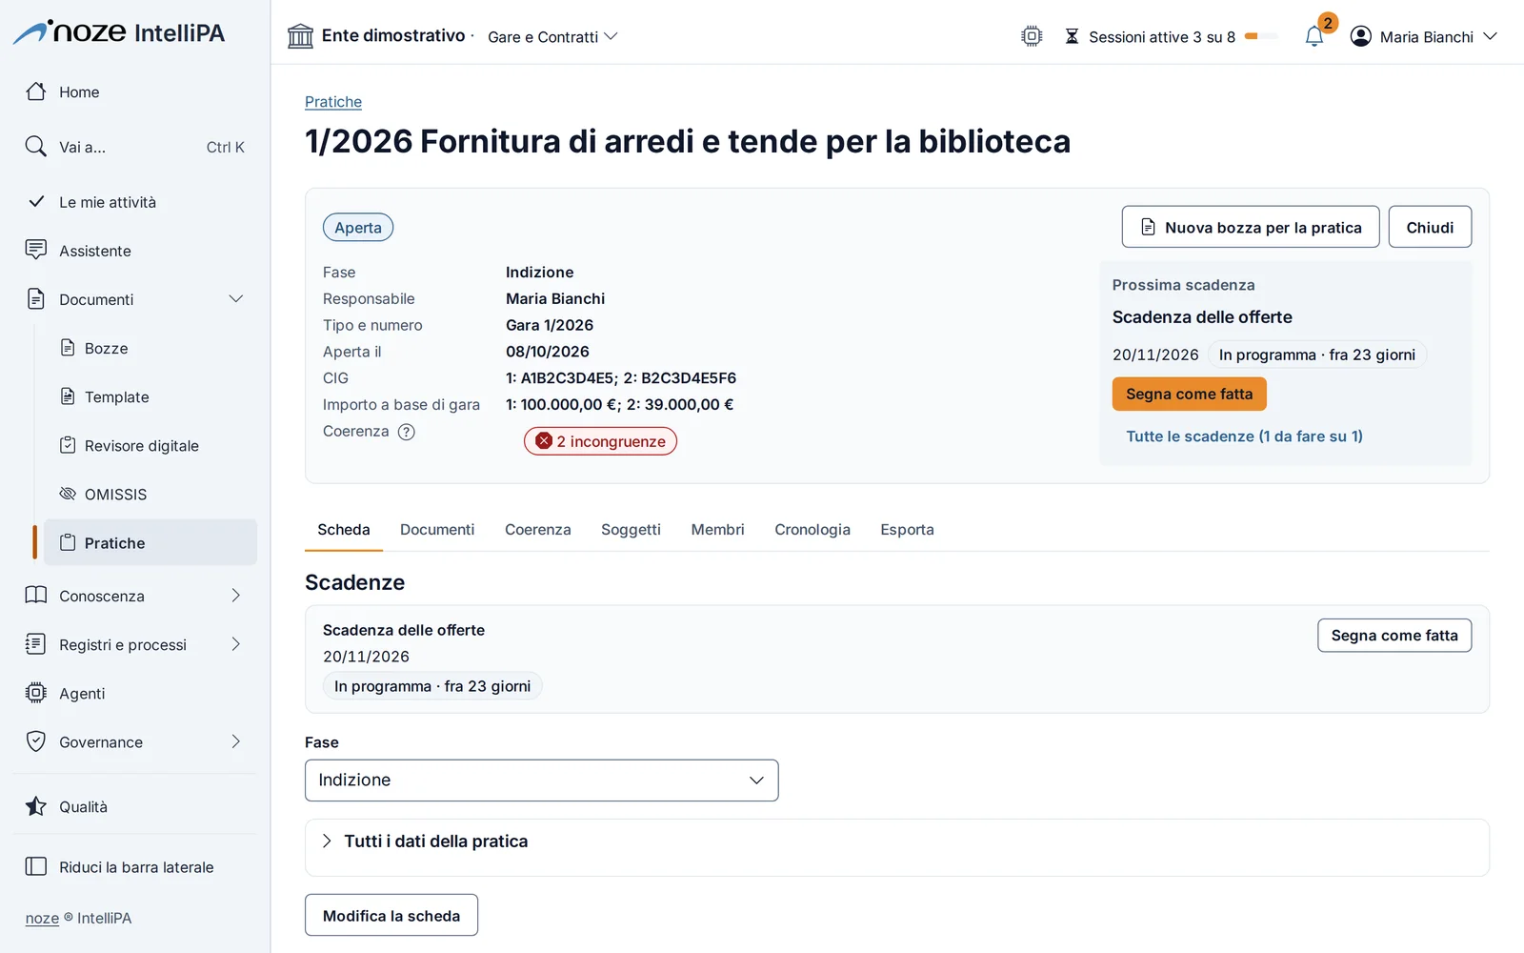The image size is (1524, 953).
Task: Click the hourglass active sessions icon
Action: 1072,36
